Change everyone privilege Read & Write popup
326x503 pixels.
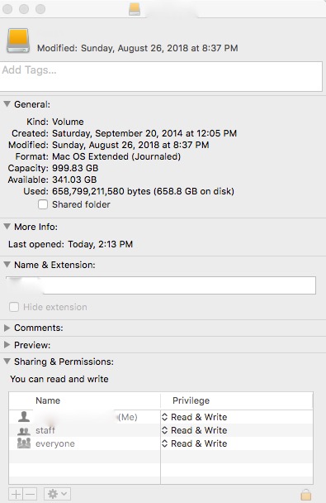[x=195, y=443]
